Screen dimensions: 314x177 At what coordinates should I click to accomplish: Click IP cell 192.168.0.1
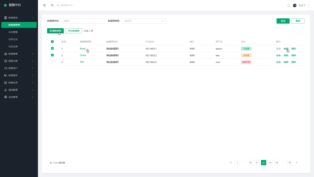[x=151, y=49]
